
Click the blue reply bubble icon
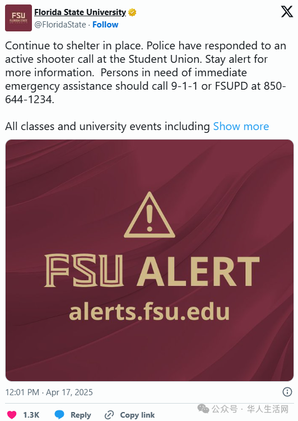(x=59, y=415)
